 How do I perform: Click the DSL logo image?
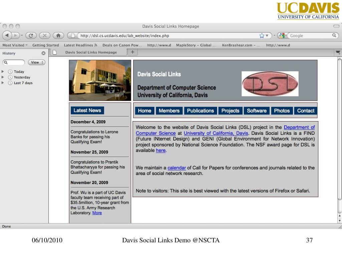270,84
